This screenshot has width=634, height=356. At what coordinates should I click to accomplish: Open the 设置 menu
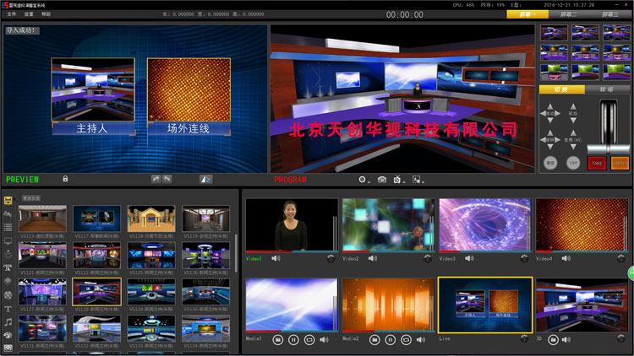[29, 14]
